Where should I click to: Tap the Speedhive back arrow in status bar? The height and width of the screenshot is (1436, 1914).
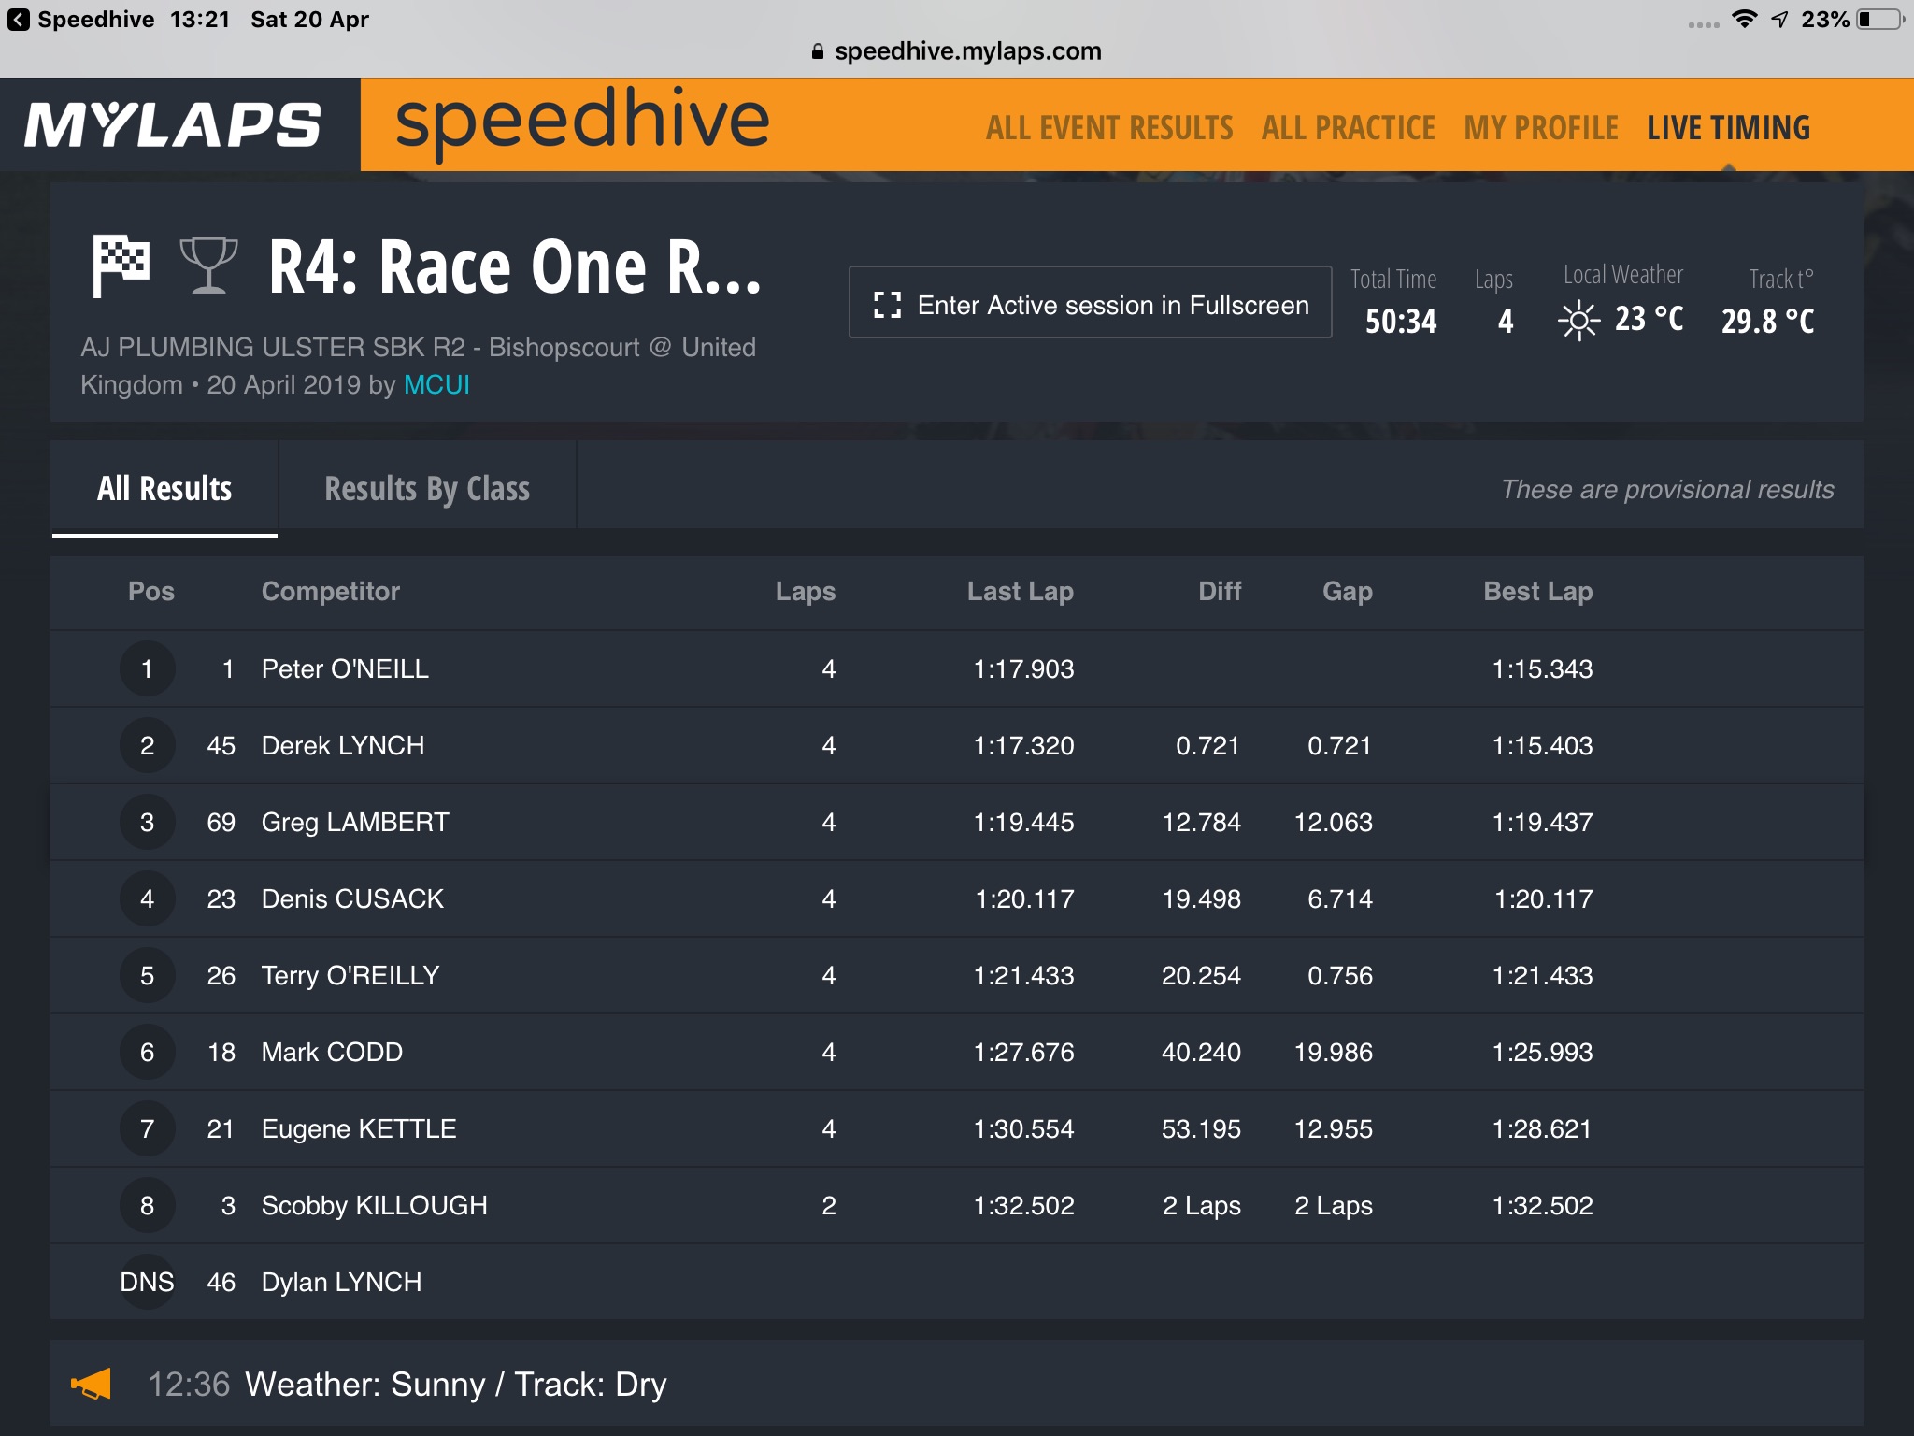pyautogui.click(x=19, y=20)
